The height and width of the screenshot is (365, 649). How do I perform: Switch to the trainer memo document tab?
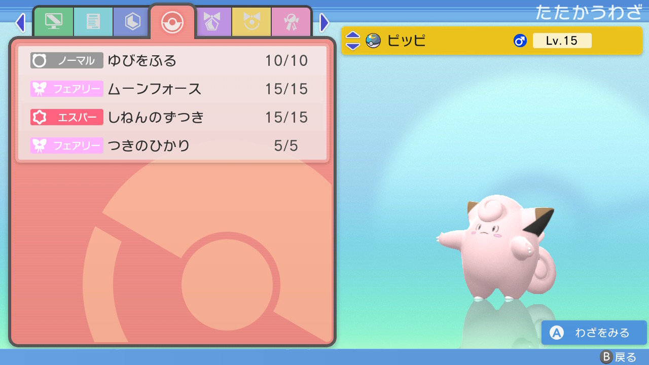(x=93, y=21)
